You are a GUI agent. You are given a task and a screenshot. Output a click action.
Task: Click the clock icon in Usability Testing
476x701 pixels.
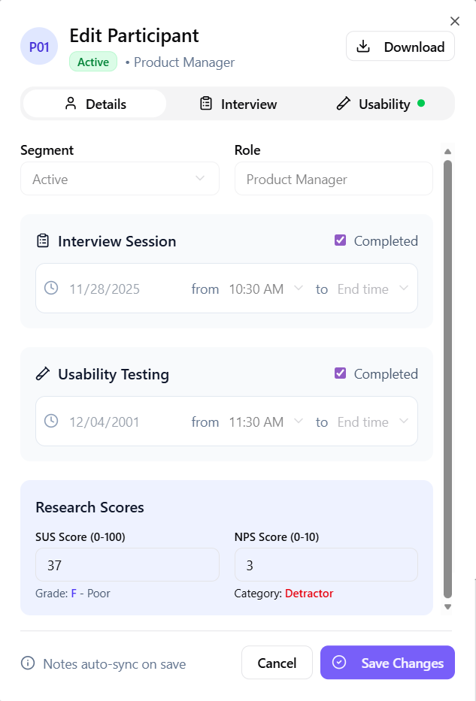51,422
